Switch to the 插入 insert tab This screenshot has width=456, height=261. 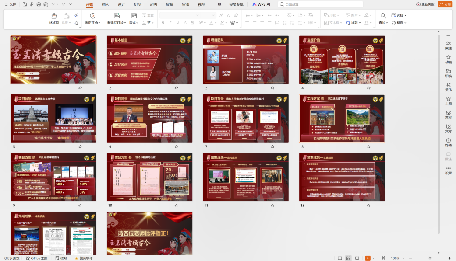(105, 4)
